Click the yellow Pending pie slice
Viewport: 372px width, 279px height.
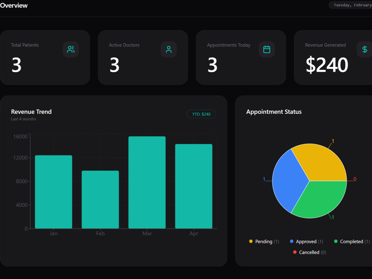coord(323,161)
